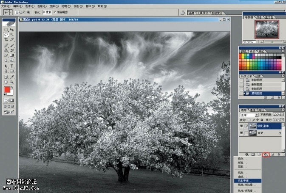Open the tool preset picker dropdown arrow
The width and height of the screenshot is (286, 193).
[11, 12]
